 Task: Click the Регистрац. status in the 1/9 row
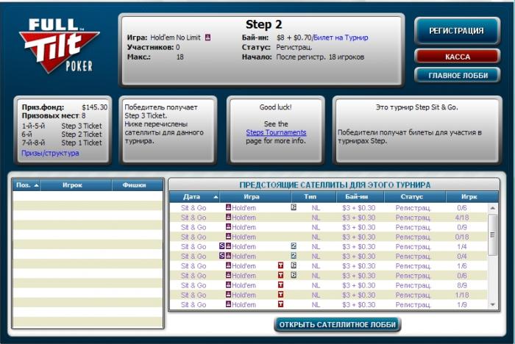click(413, 304)
